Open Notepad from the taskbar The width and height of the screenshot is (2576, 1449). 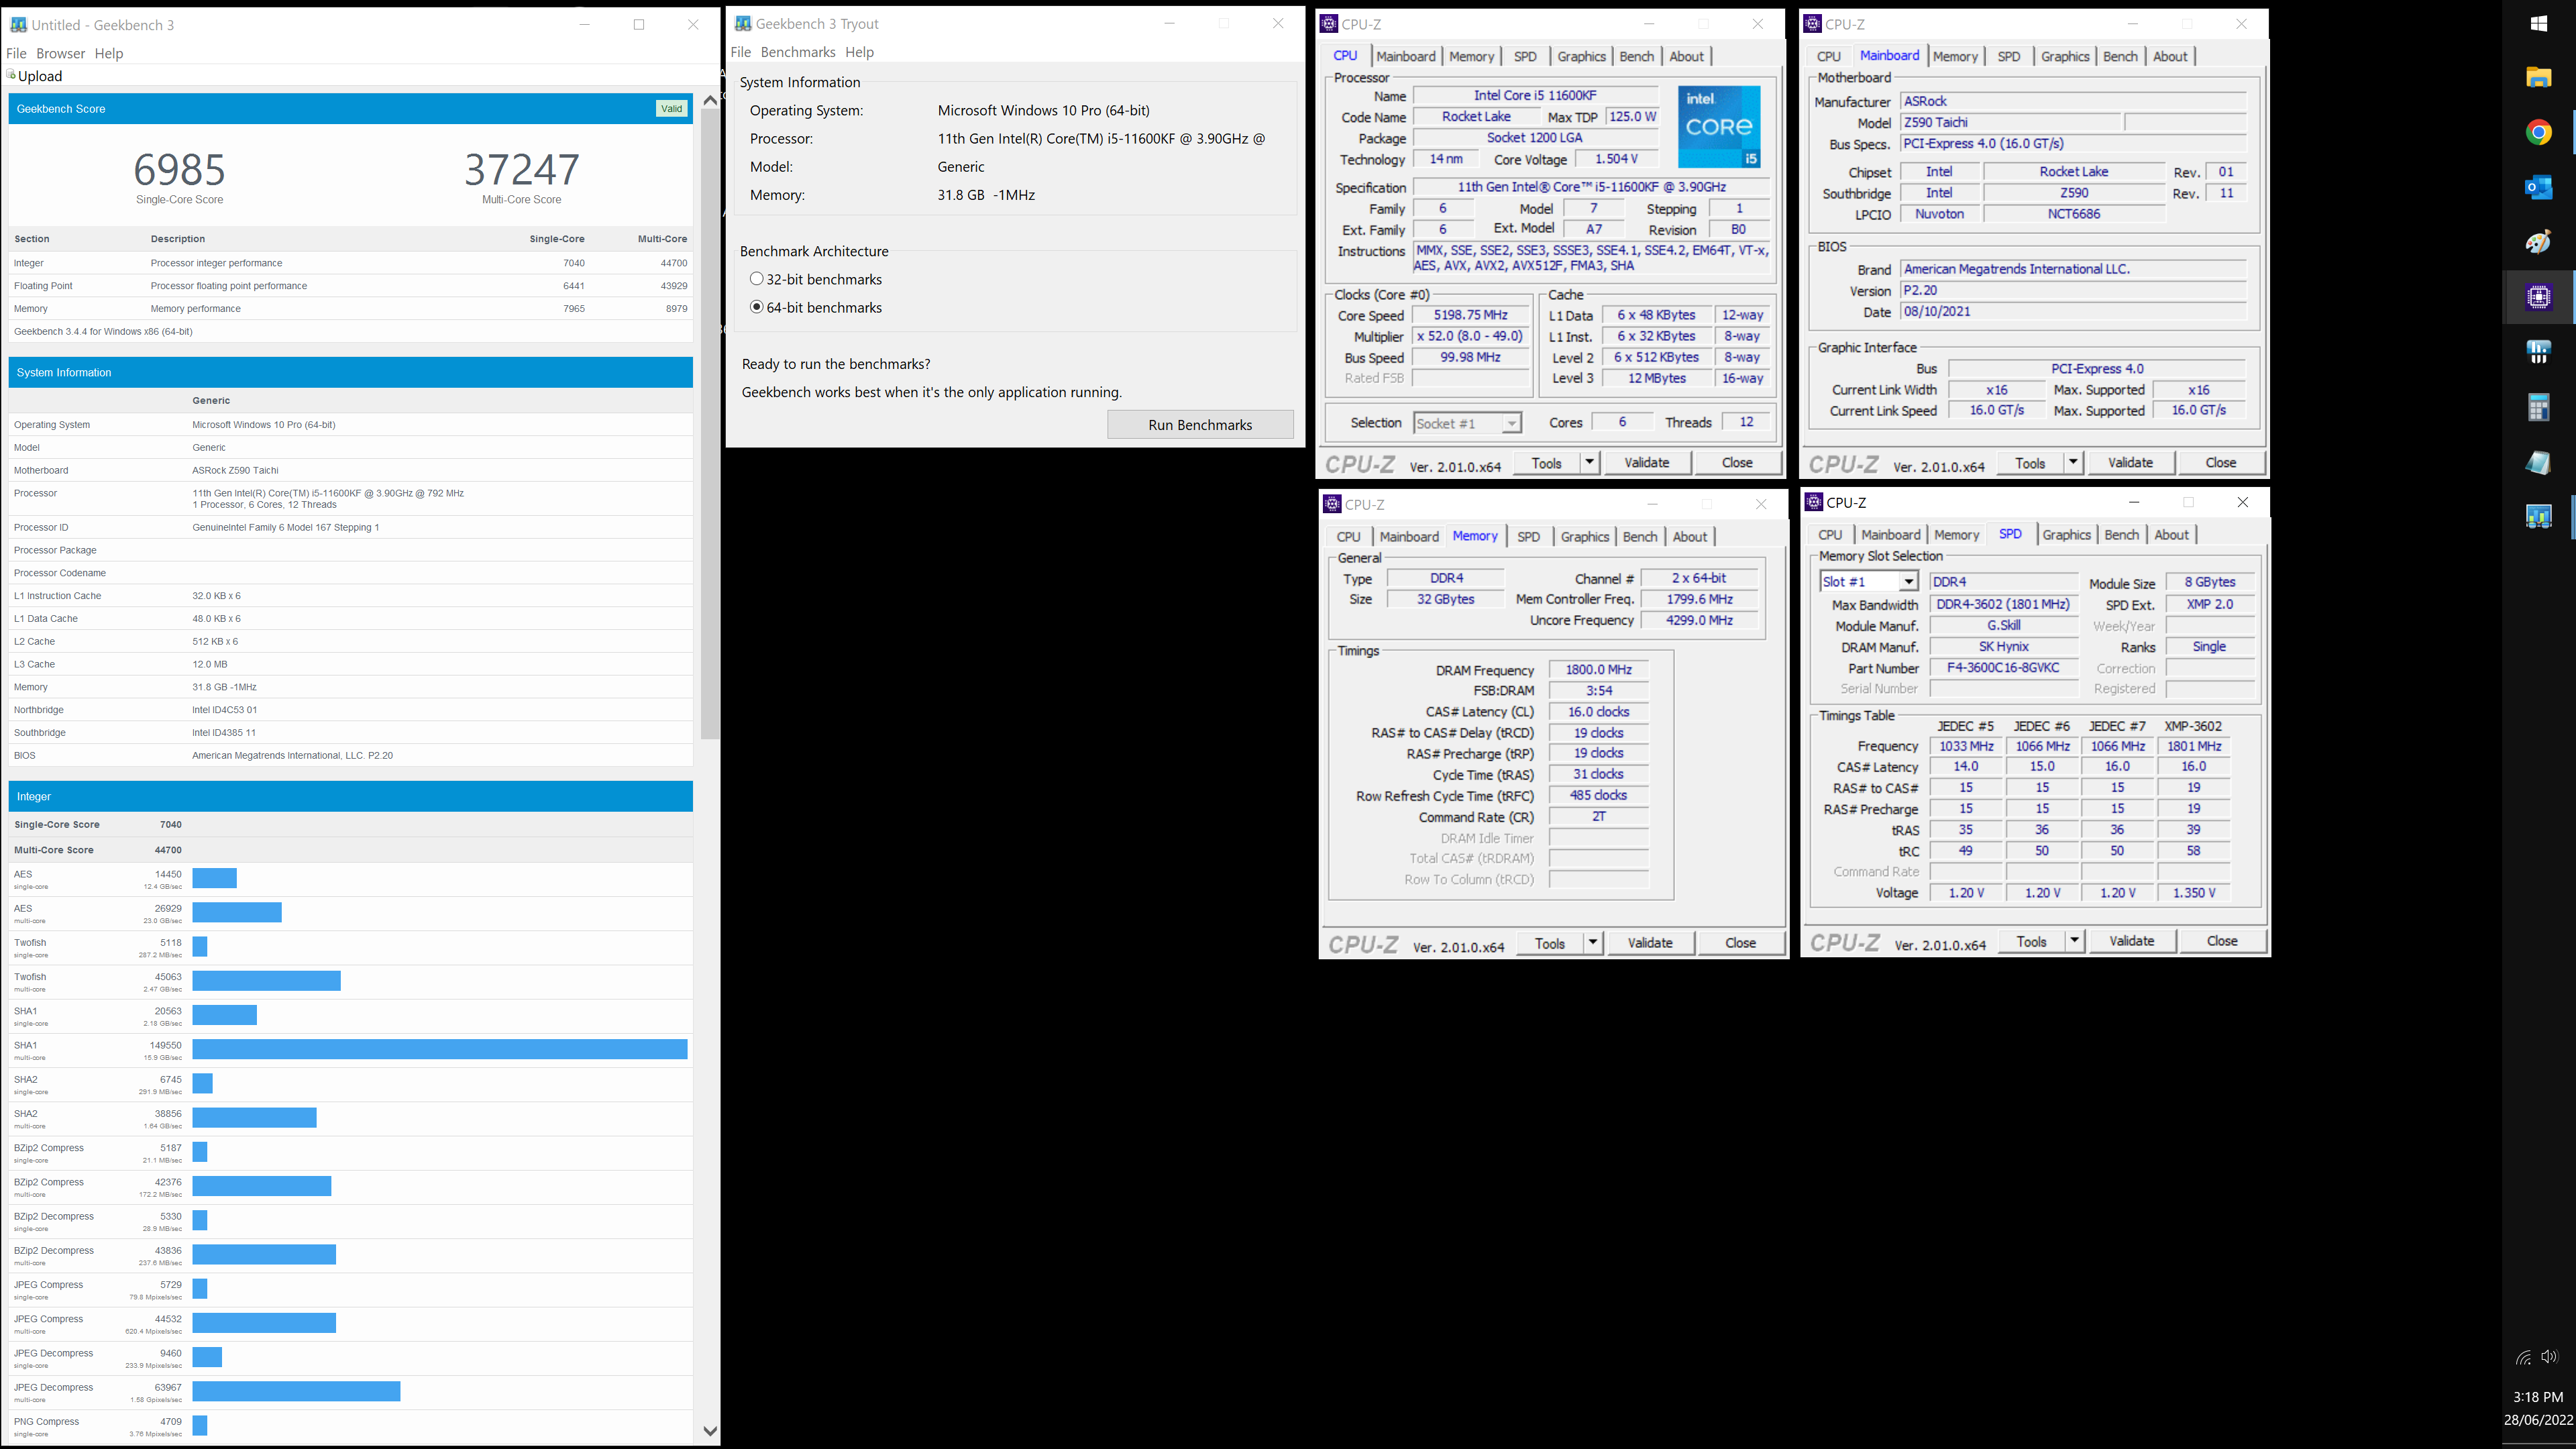click(x=2538, y=462)
